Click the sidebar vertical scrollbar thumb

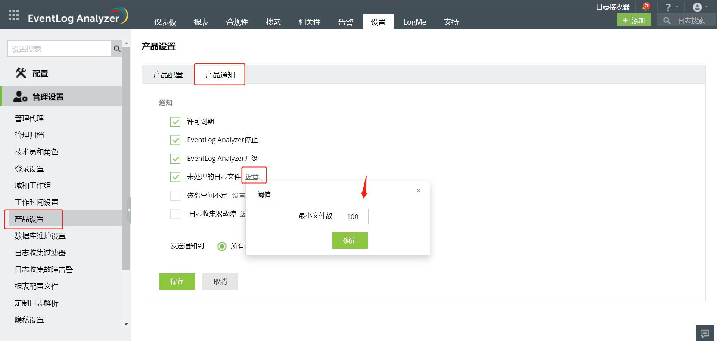pos(126,159)
